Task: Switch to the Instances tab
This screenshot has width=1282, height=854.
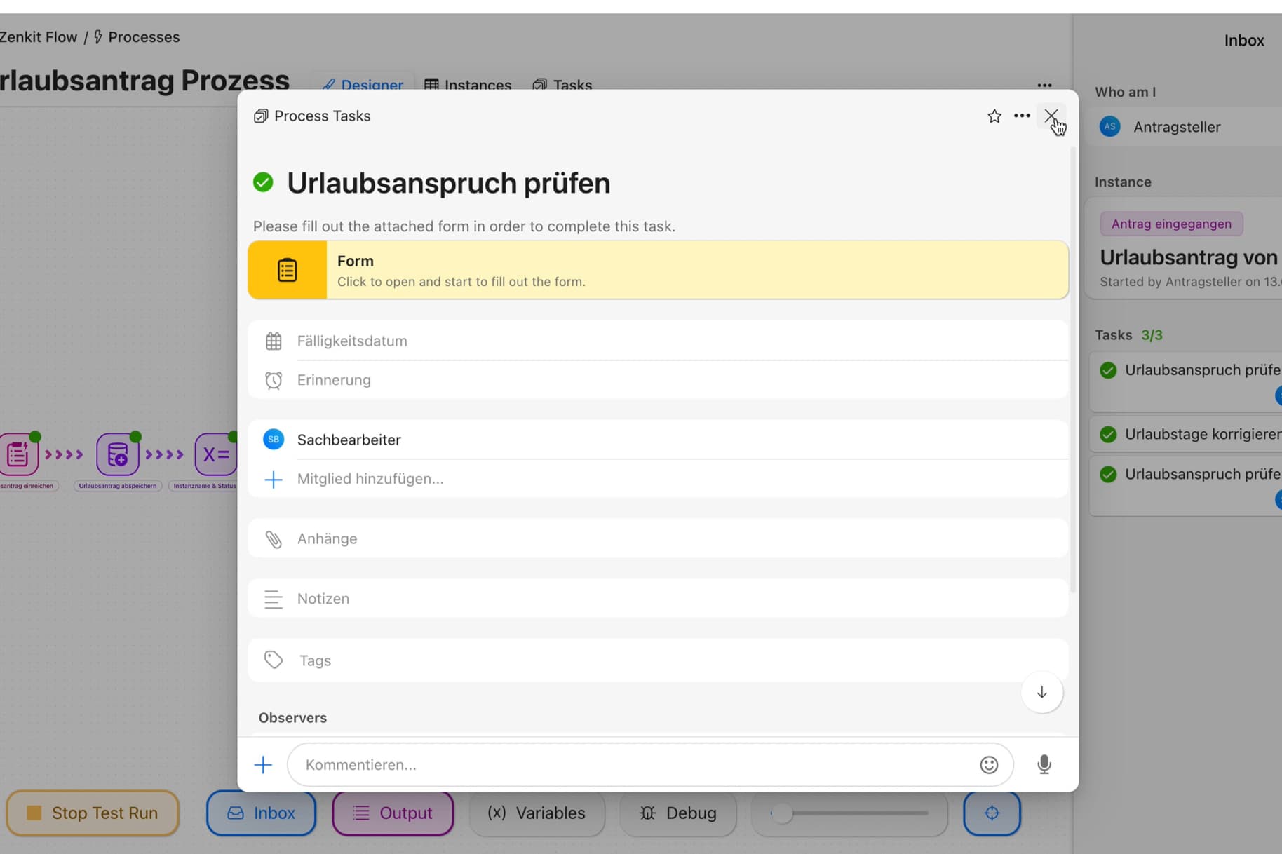Action: tap(468, 86)
